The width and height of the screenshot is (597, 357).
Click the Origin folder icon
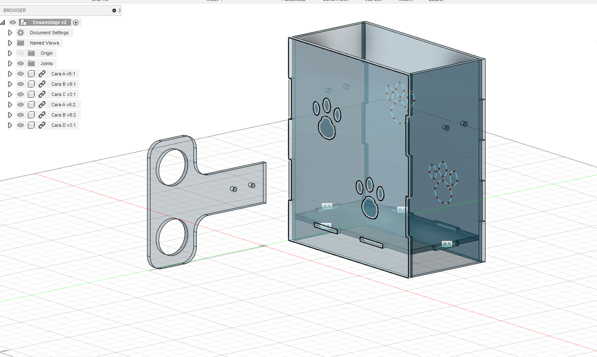pos(31,53)
